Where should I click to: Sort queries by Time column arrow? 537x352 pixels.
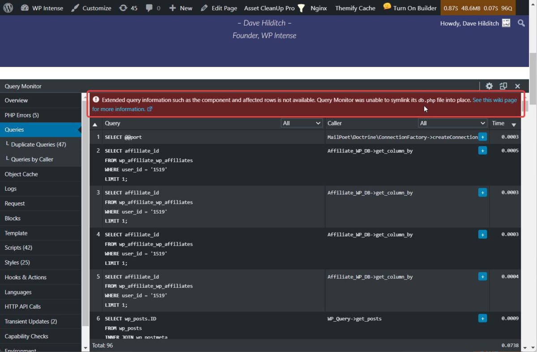tap(514, 125)
